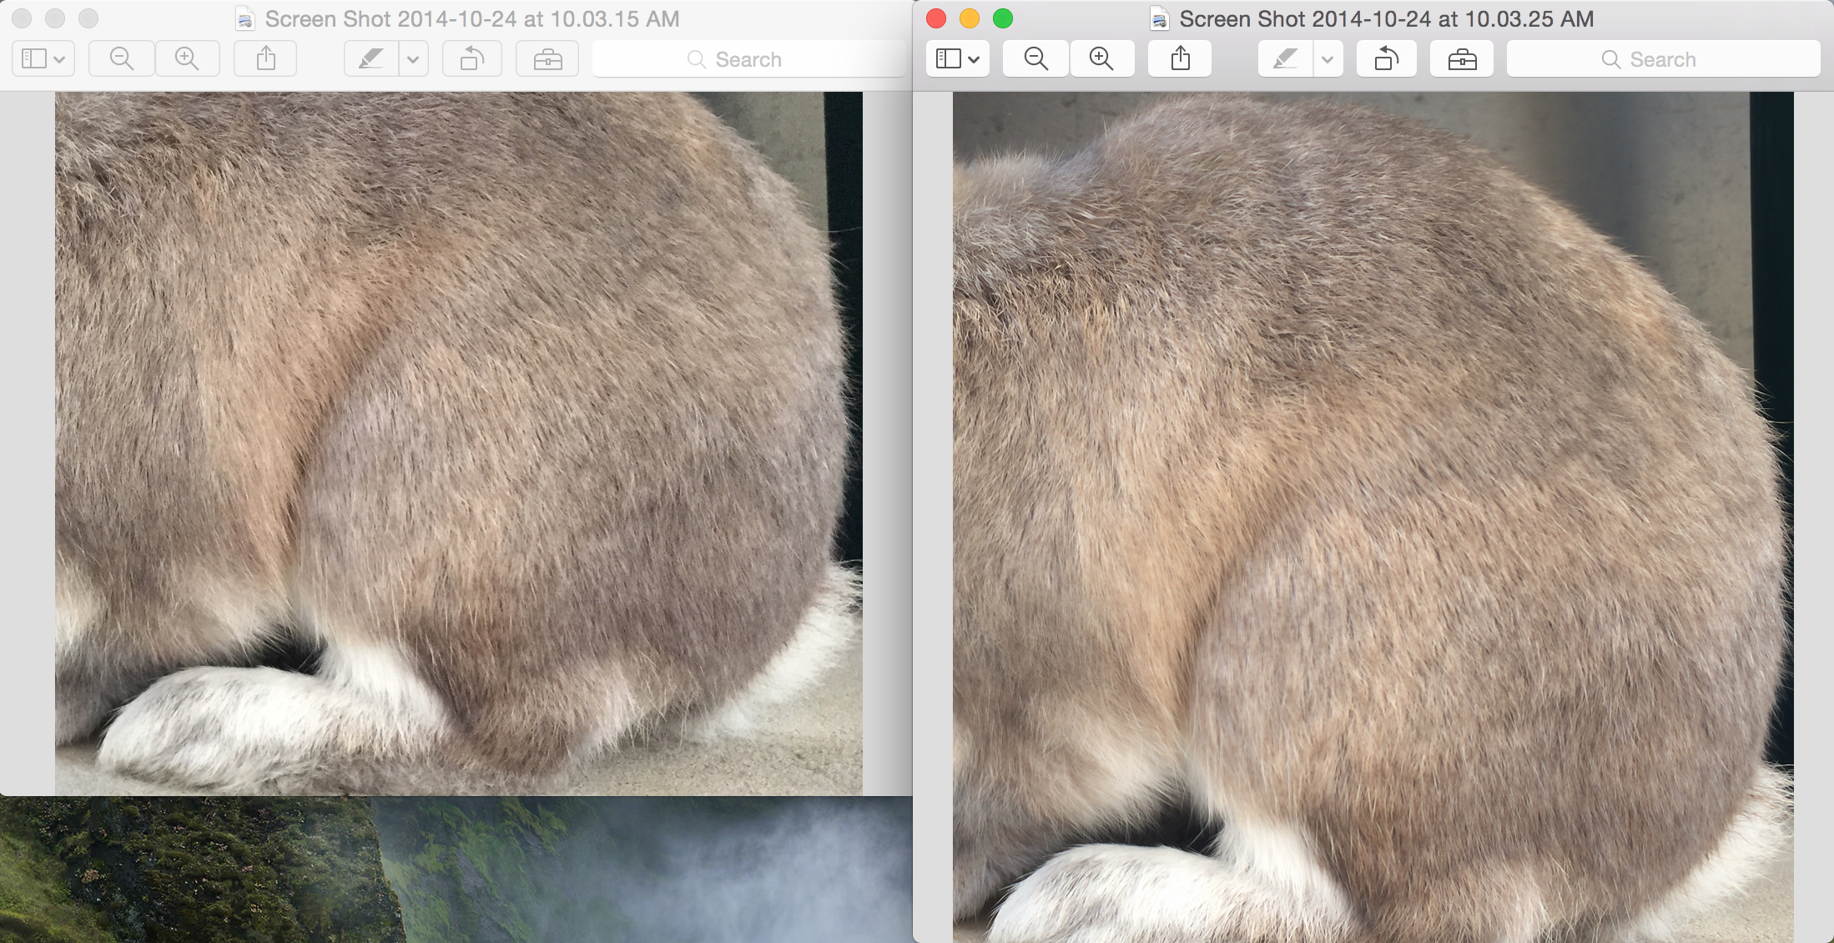The height and width of the screenshot is (943, 1834).
Task: Click Share button in the 10.03.25 AM window
Action: click(x=1180, y=59)
